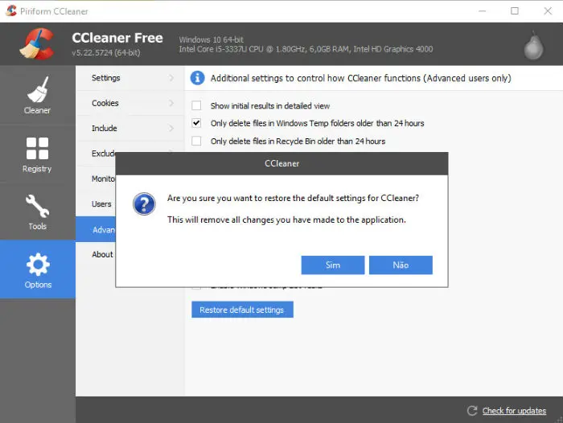Enable Show initial results in detailed view

196,105
